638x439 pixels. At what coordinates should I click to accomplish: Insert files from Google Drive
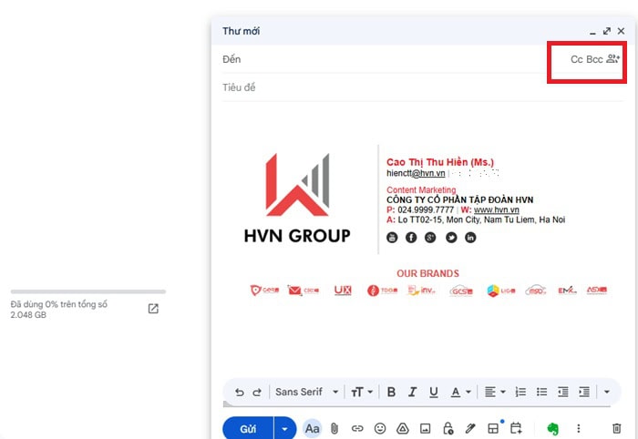point(403,428)
